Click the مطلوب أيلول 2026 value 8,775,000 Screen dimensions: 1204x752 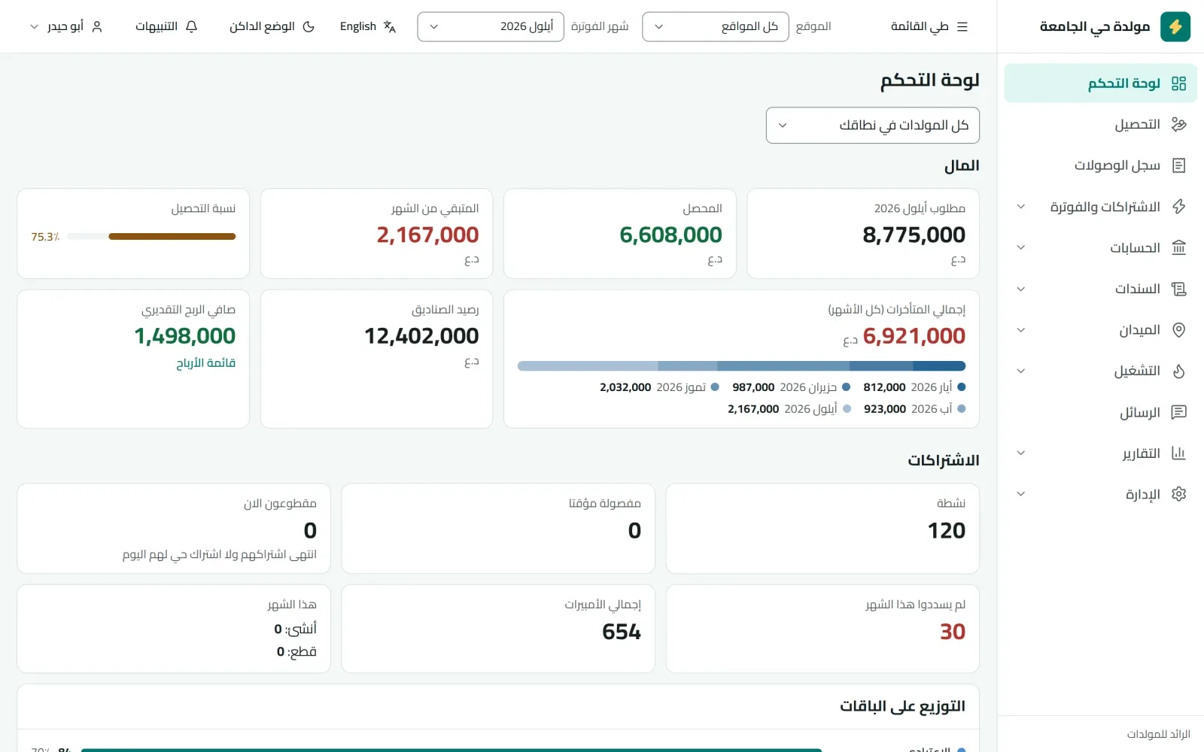[914, 235]
